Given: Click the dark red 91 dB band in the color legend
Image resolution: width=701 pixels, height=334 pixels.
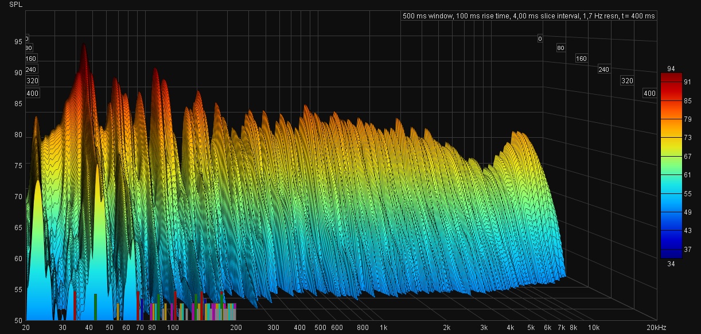Looking at the screenshot, I should tap(671, 81).
